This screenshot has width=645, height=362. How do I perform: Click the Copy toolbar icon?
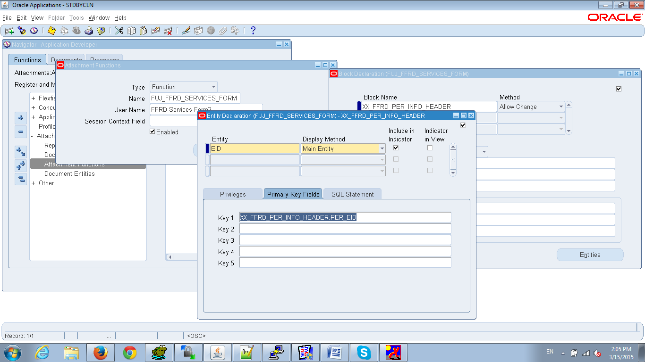click(x=131, y=31)
